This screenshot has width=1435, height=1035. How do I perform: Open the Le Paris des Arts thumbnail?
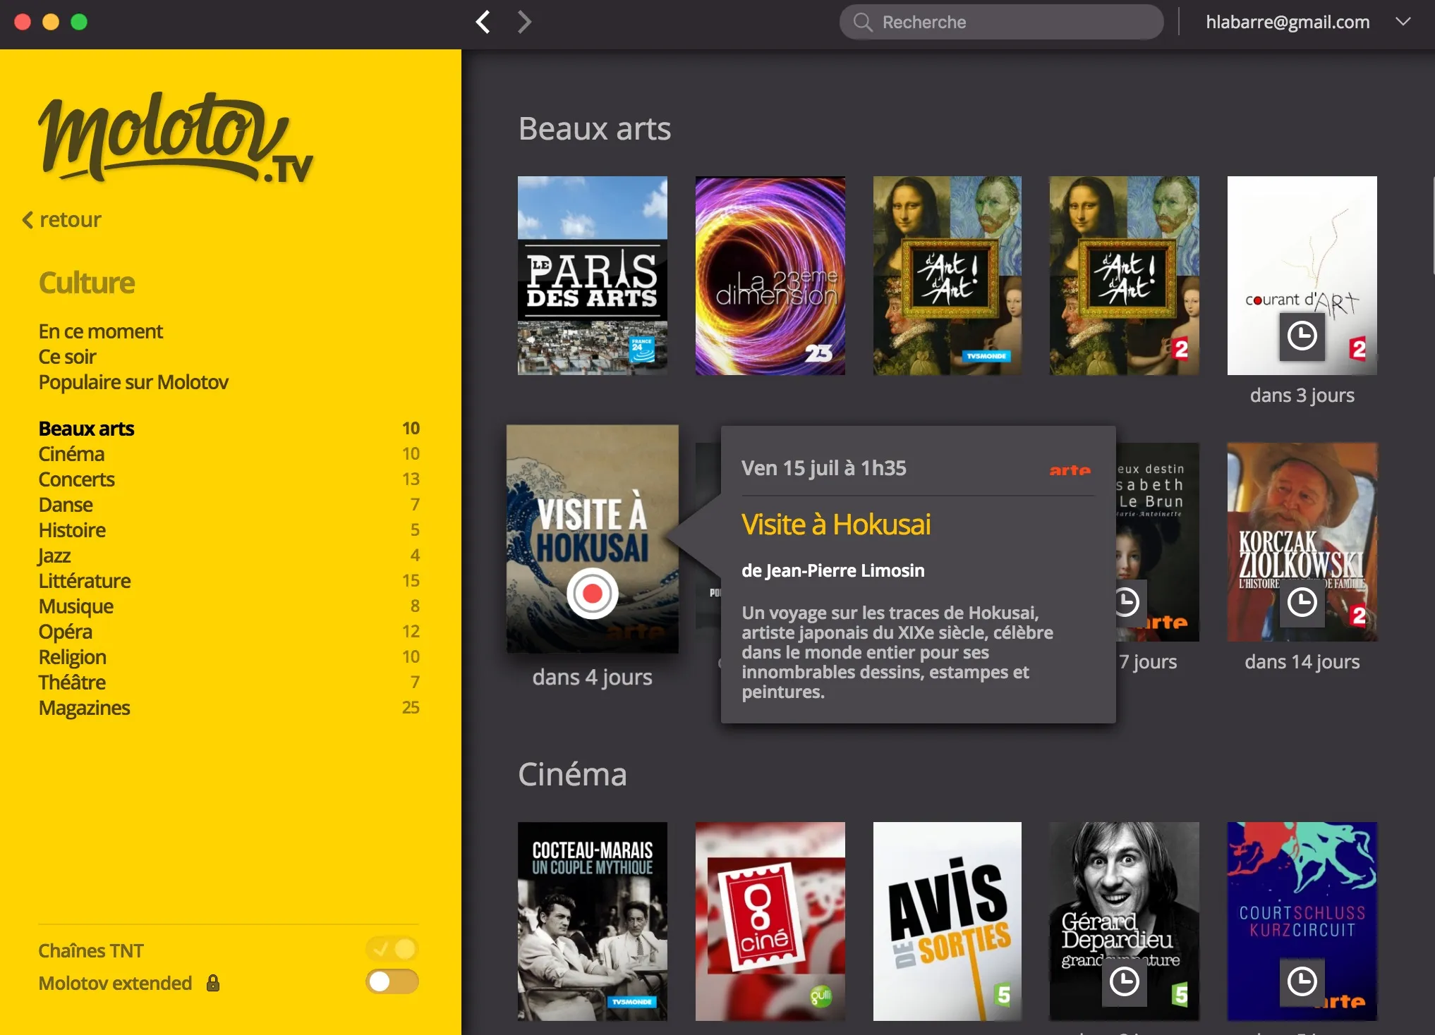592,276
